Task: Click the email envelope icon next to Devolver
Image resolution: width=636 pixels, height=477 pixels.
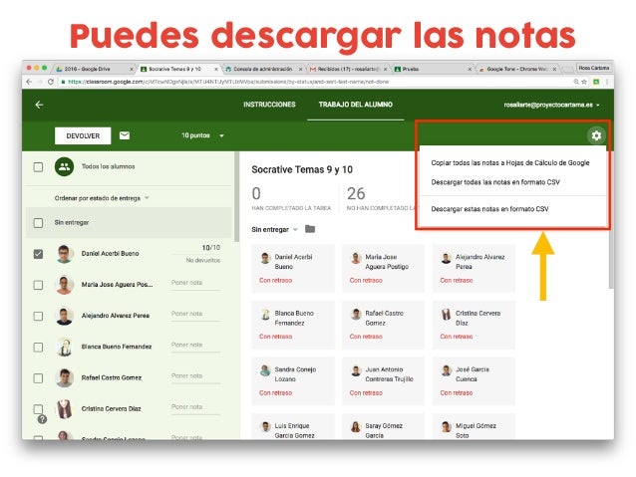Action: (125, 135)
